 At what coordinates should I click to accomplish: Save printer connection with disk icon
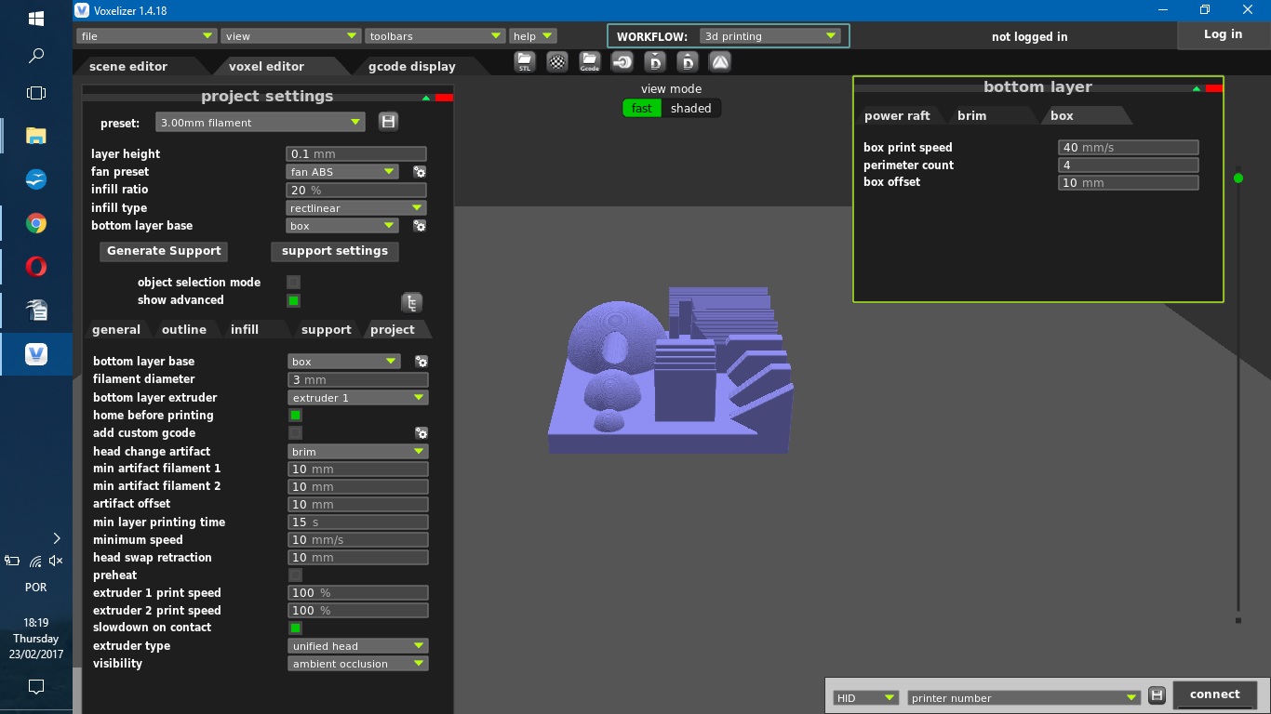pos(1157,695)
